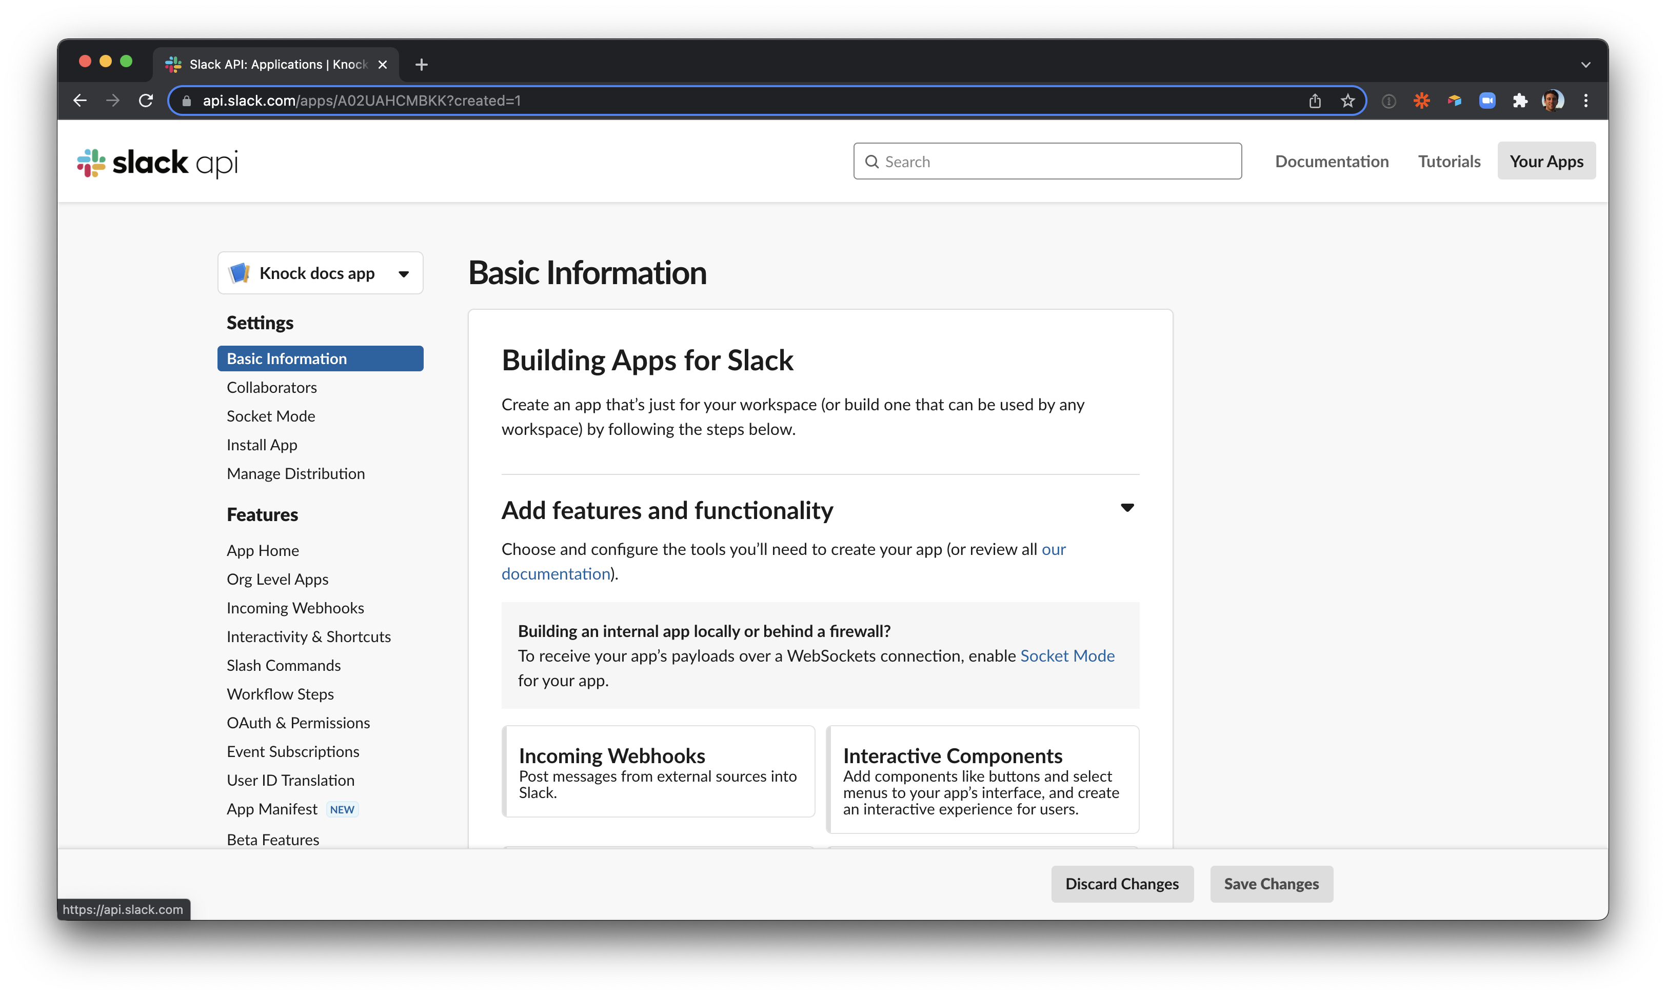Screen dimensions: 1666x996
Task: Select the Event Subscriptions menu item
Action: tap(293, 750)
